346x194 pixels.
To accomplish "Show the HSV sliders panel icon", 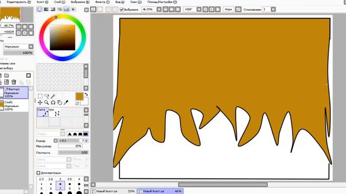I will click(53, 10).
